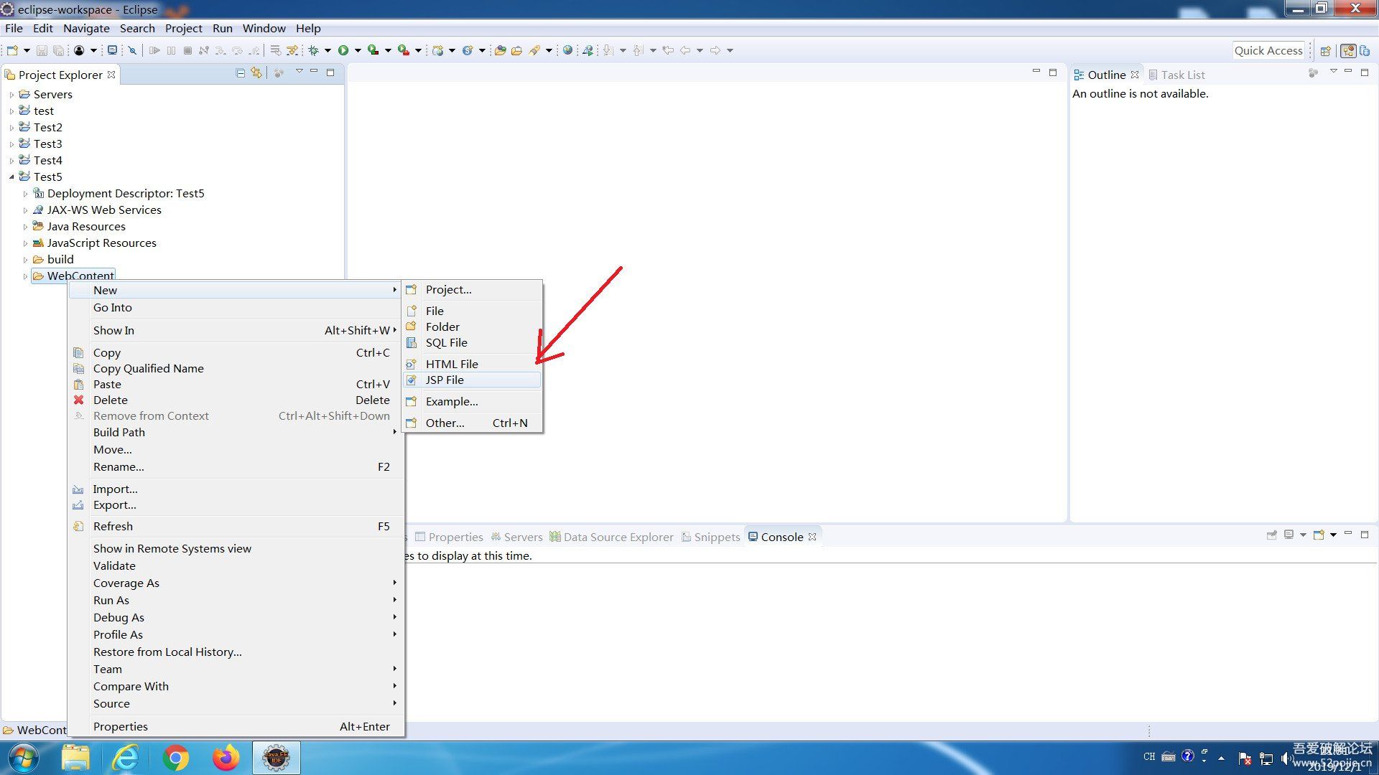Open the Navigate menu
1379x775 pixels.
pos(86,29)
